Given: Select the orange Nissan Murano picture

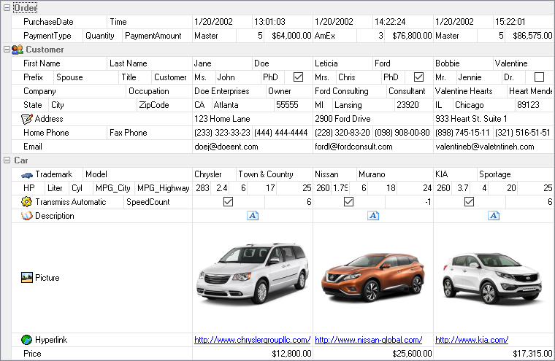Looking at the screenshot, I should tap(372, 277).
